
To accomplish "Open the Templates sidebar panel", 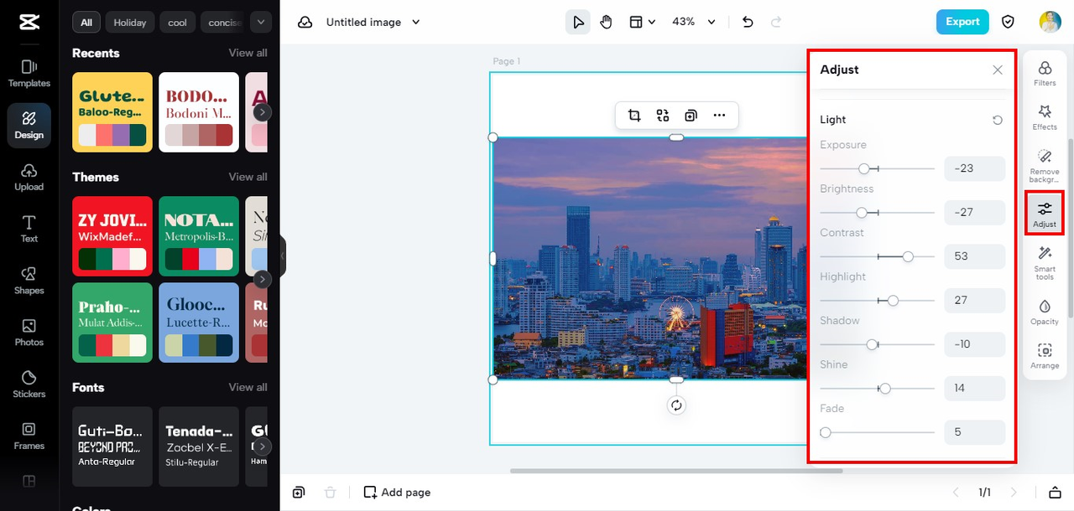I will [x=29, y=73].
